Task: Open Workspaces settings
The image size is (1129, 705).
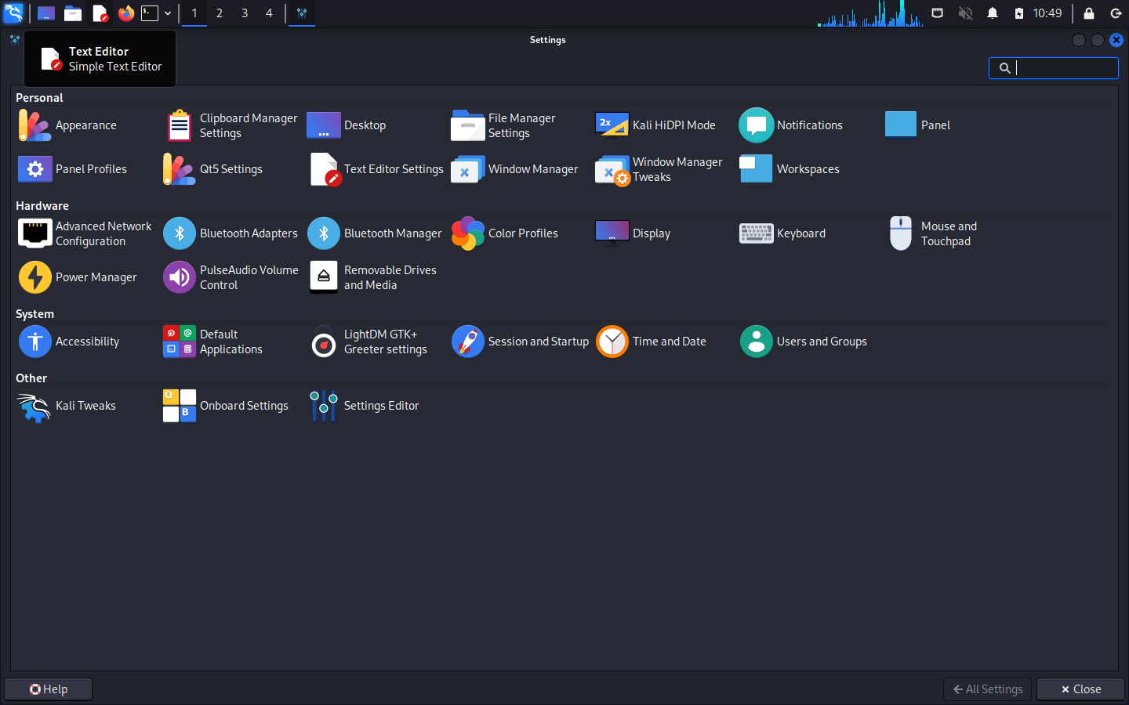Action: (790, 169)
